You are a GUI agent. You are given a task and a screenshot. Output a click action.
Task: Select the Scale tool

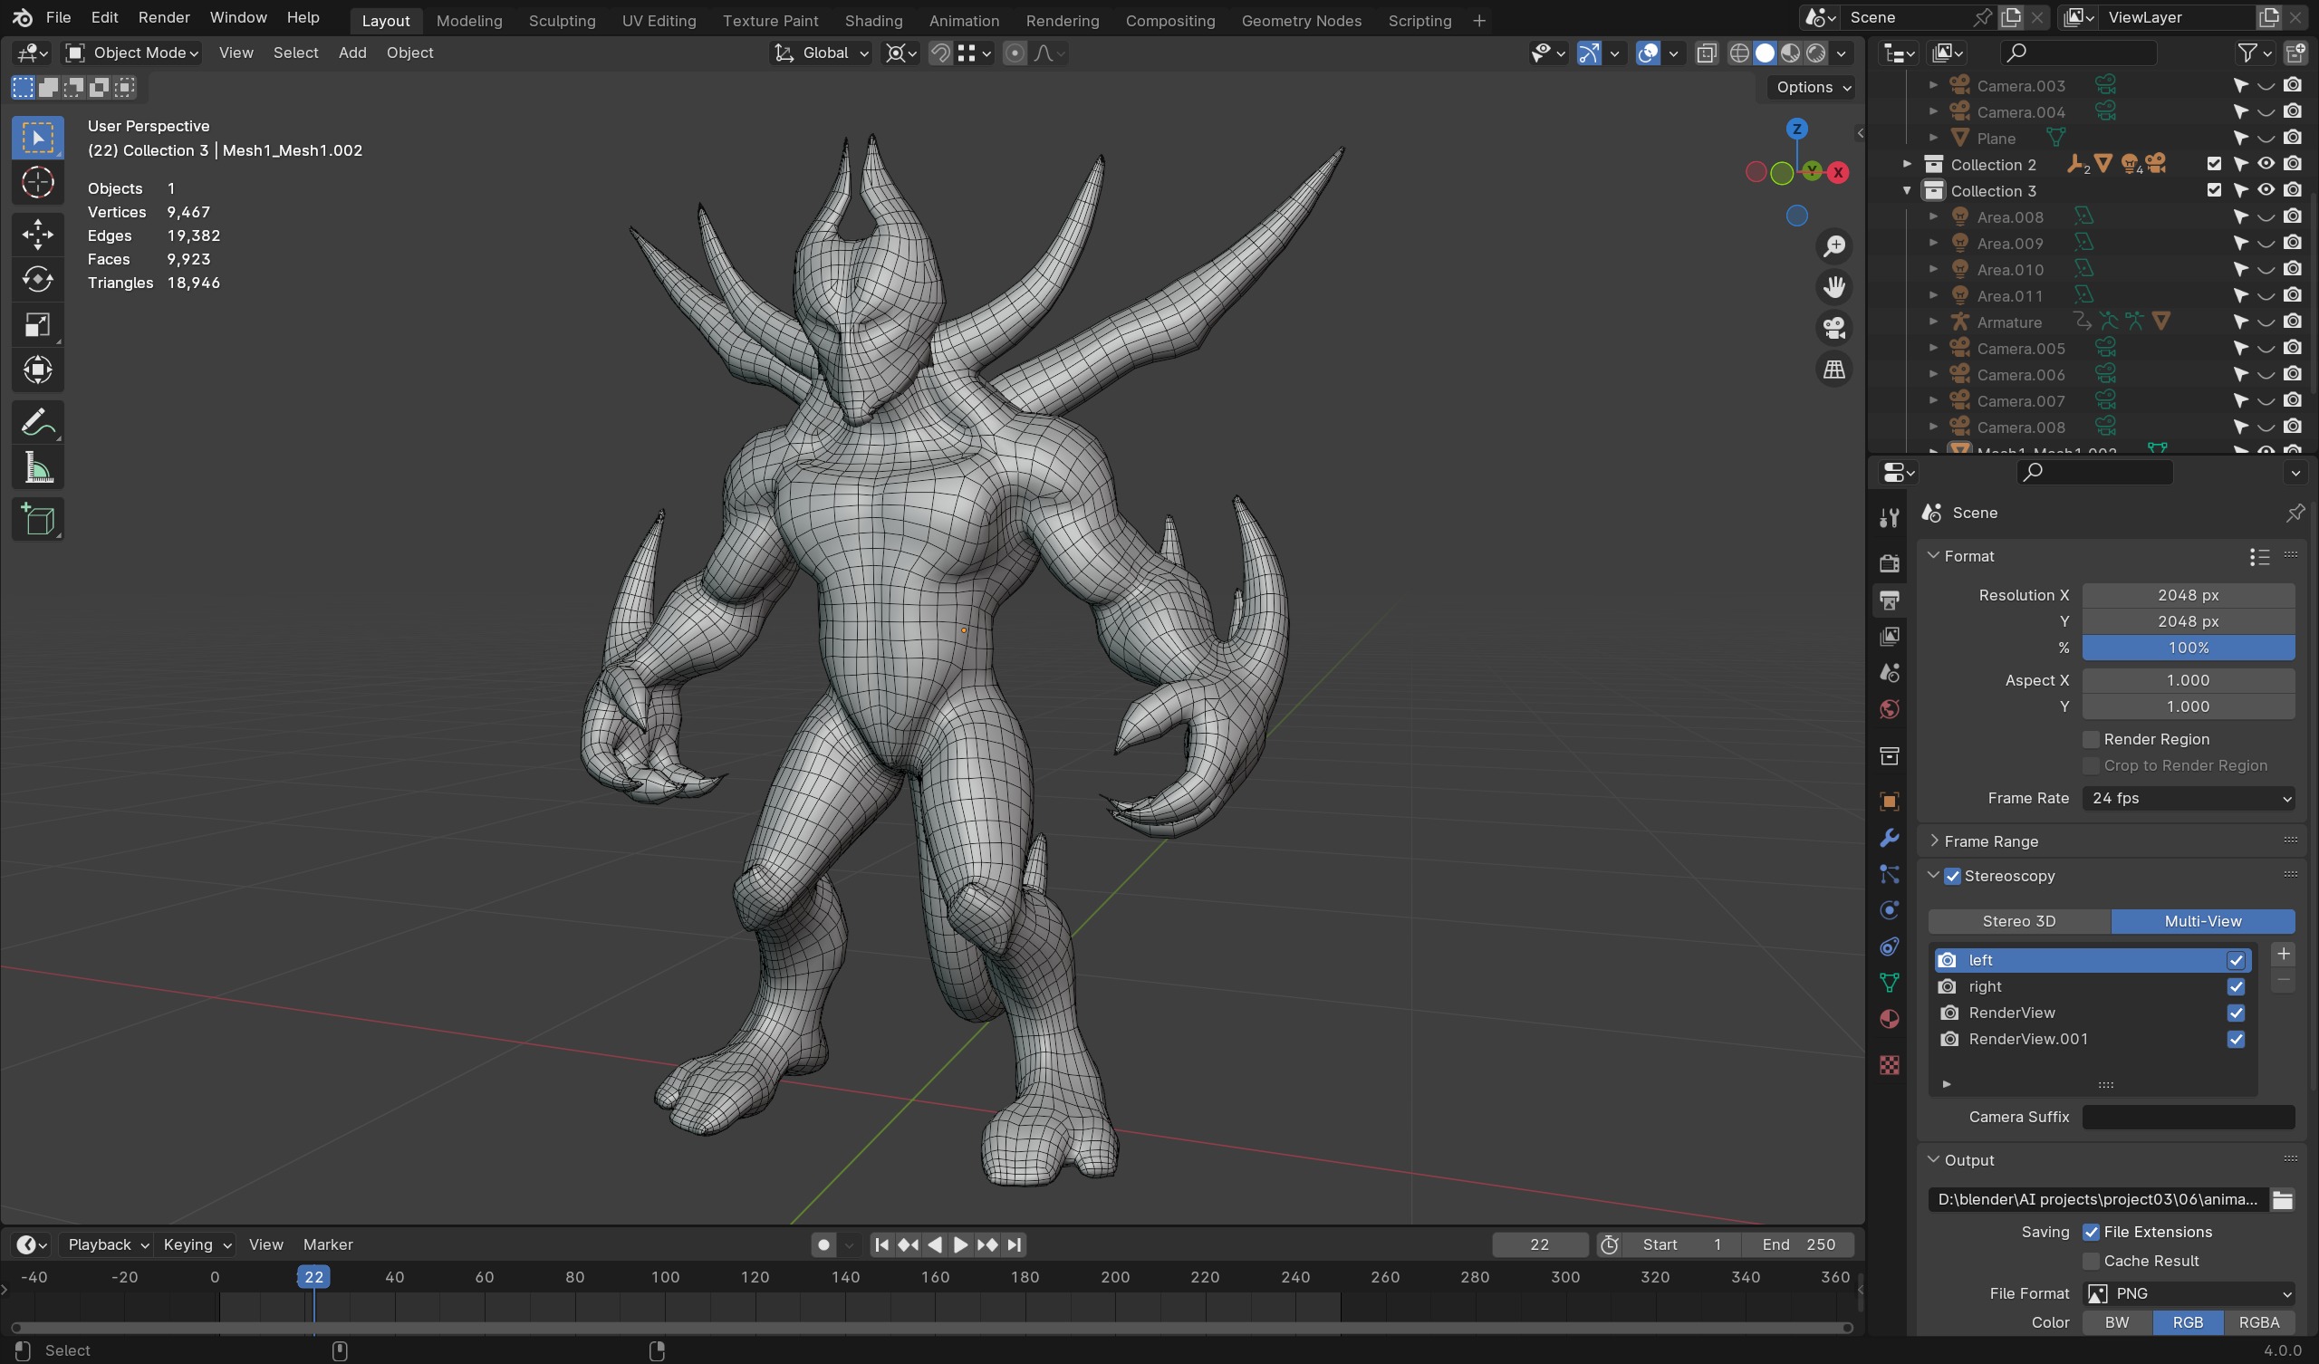click(x=38, y=325)
